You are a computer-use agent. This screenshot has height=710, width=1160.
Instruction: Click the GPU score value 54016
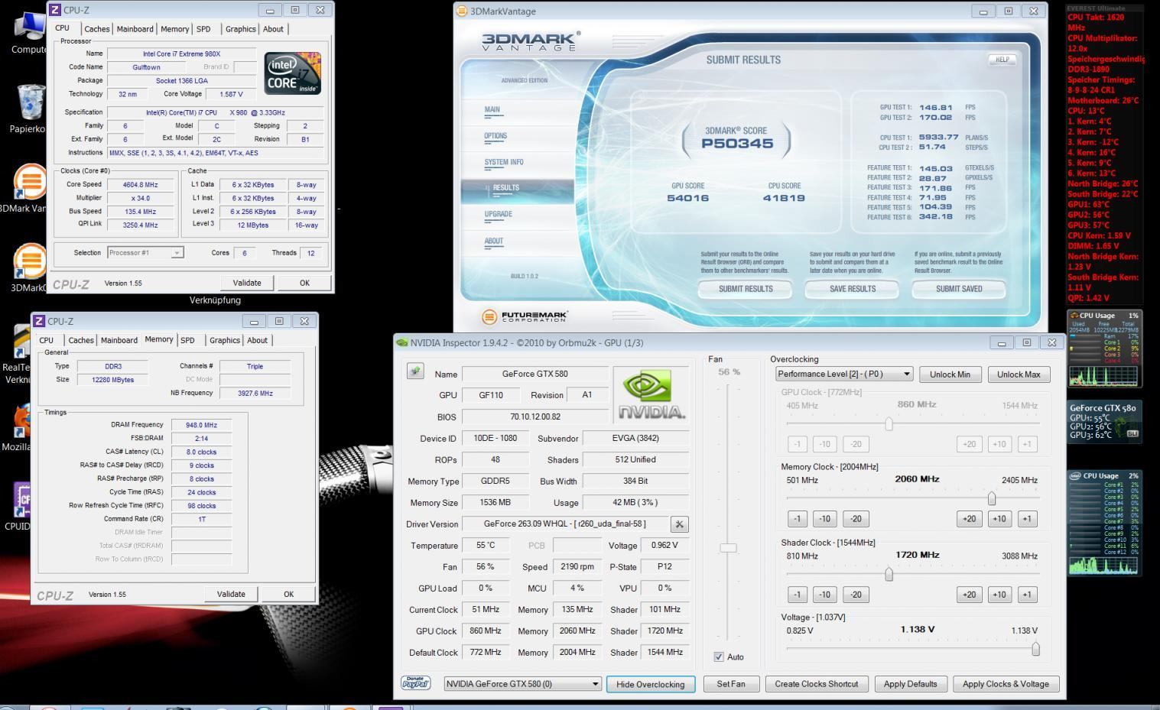click(688, 198)
